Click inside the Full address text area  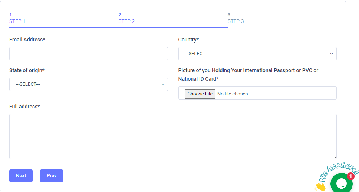(173, 137)
